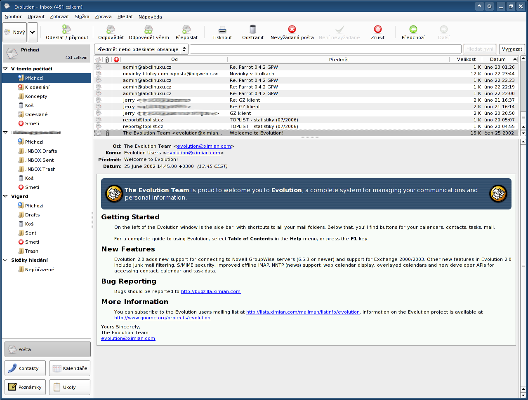This screenshot has height=400, width=528.
Task: Open the bugzilla.ximian.com link
Action: point(211,291)
